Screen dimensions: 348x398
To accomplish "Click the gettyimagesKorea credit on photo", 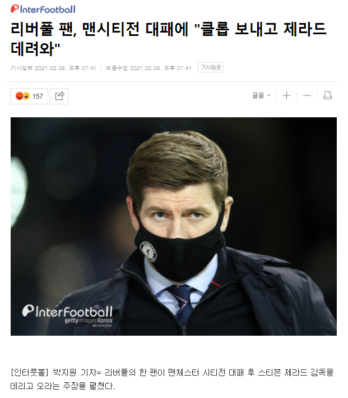I will tap(89, 321).
